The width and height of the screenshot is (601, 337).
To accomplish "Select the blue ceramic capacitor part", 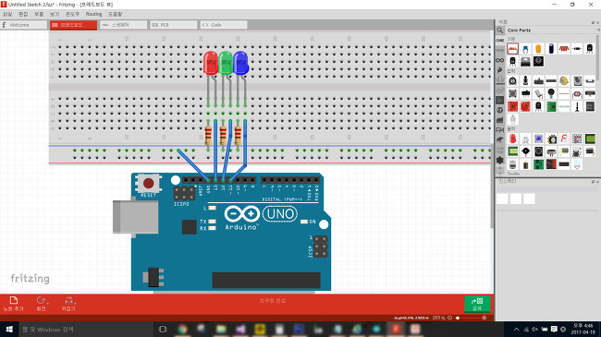I will (525, 49).
